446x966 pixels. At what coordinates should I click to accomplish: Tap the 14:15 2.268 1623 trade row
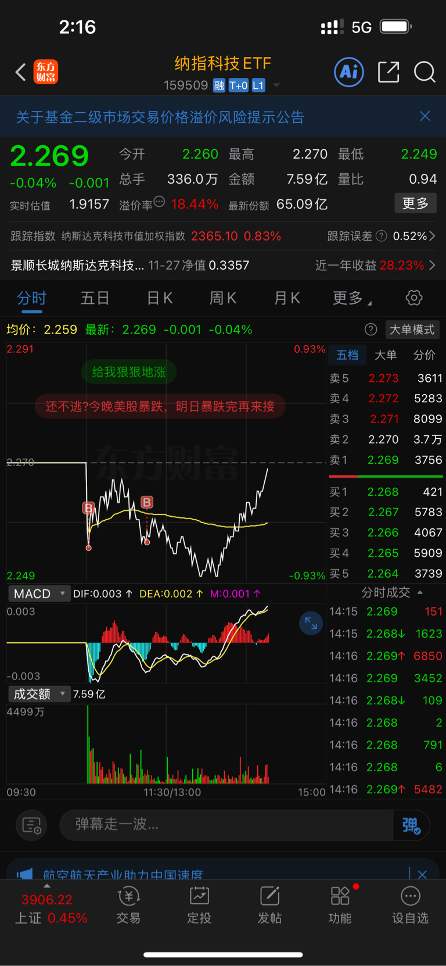[x=386, y=634]
